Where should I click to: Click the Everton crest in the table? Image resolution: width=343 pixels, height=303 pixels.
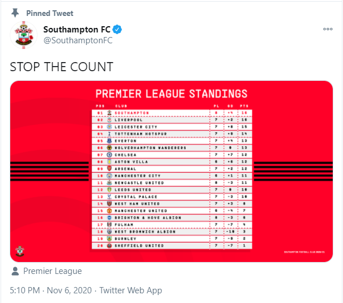click(x=109, y=141)
